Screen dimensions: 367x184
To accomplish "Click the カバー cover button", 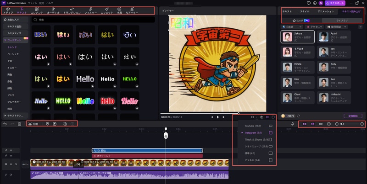I will [25, 164].
